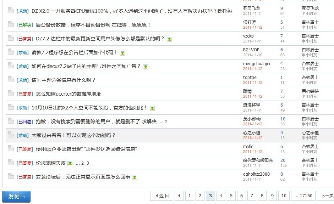Click [求助] tag on 大家过来看看 thread
Screen dimensions: 334x204
[x=23, y=135]
